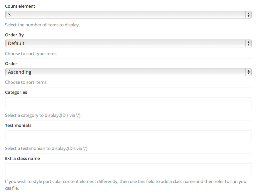Click the "Select a category to display" hint
This screenshot has width=257, height=195.
click(43, 116)
